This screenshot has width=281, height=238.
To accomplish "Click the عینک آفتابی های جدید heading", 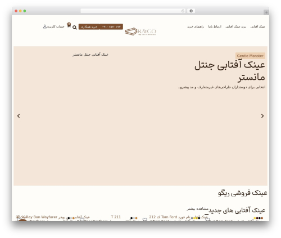I will pos(237,210).
